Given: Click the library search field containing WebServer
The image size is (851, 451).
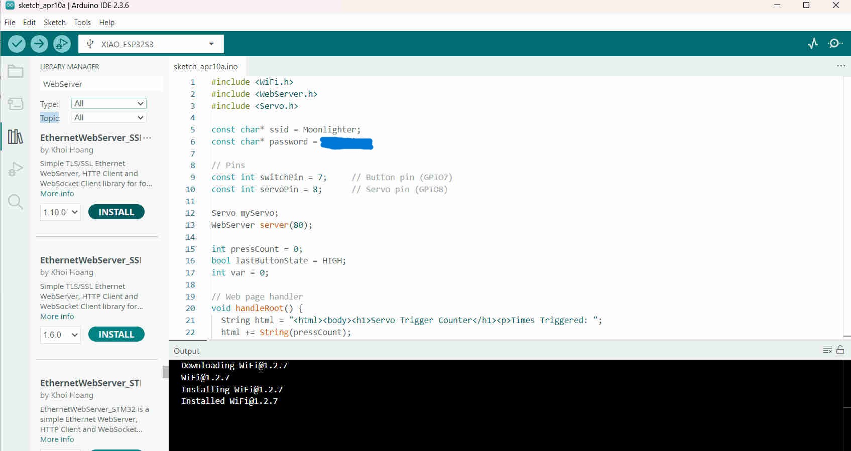Looking at the screenshot, I should click(101, 84).
